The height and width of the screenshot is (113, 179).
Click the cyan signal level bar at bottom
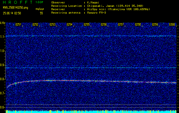(x=91, y=112)
